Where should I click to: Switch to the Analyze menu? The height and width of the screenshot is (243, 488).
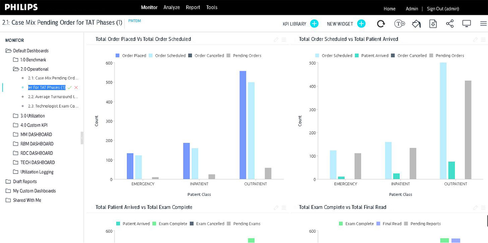171,7
